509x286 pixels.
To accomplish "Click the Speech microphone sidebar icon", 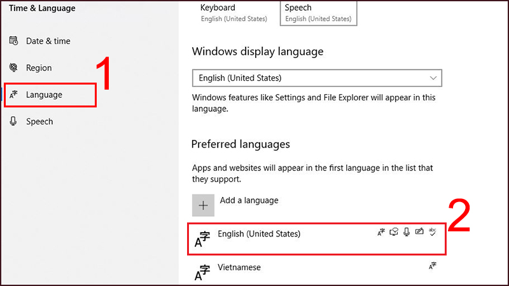I will point(13,121).
